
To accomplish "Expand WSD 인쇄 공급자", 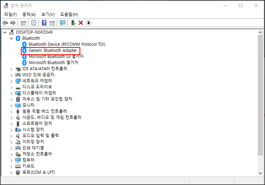I will click(11, 75).
